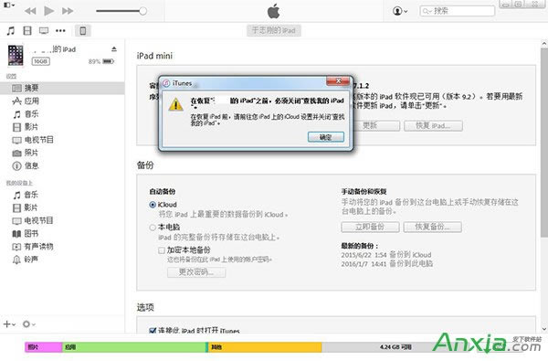Switch to Movies library icon
Screen dimensions: 548x361
coord(27,31)
